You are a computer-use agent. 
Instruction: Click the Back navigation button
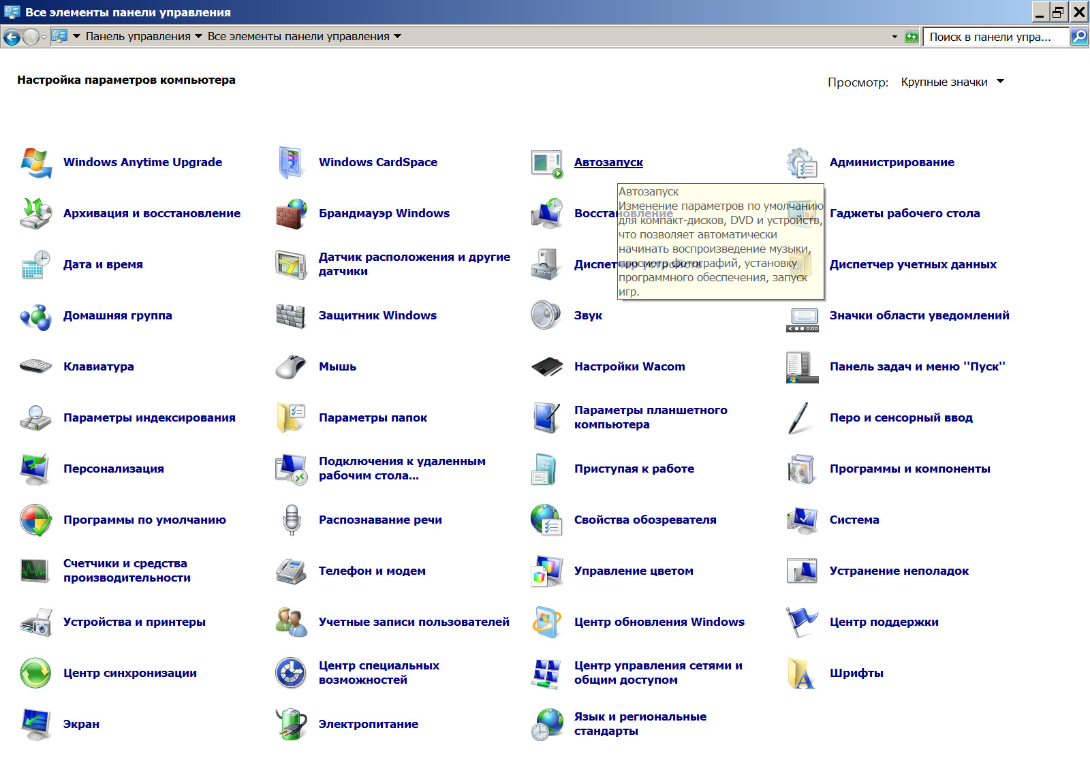pyautogui.click(x=12, y=37)
